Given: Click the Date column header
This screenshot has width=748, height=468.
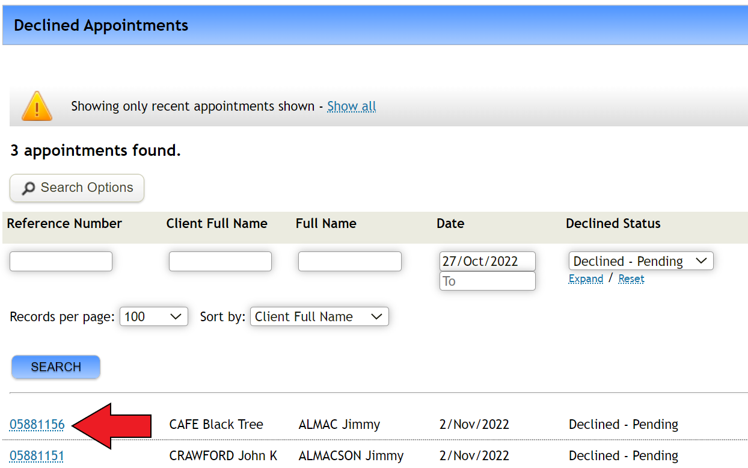Looking at the screenshot, I should coord(450,223).
